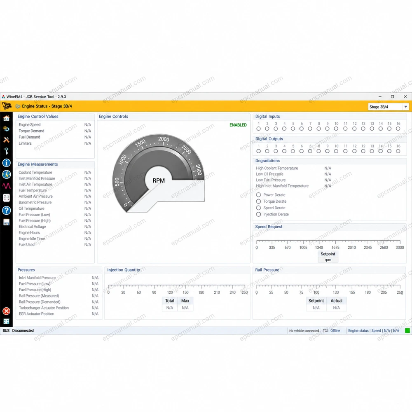Click the Rail Pressure Setpoint value cell
This screenshot has height=412, width=412.
[x=316, y=308]
